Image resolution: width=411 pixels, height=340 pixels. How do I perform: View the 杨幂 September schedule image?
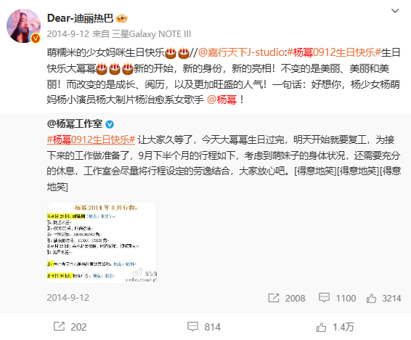coord(102,243)
